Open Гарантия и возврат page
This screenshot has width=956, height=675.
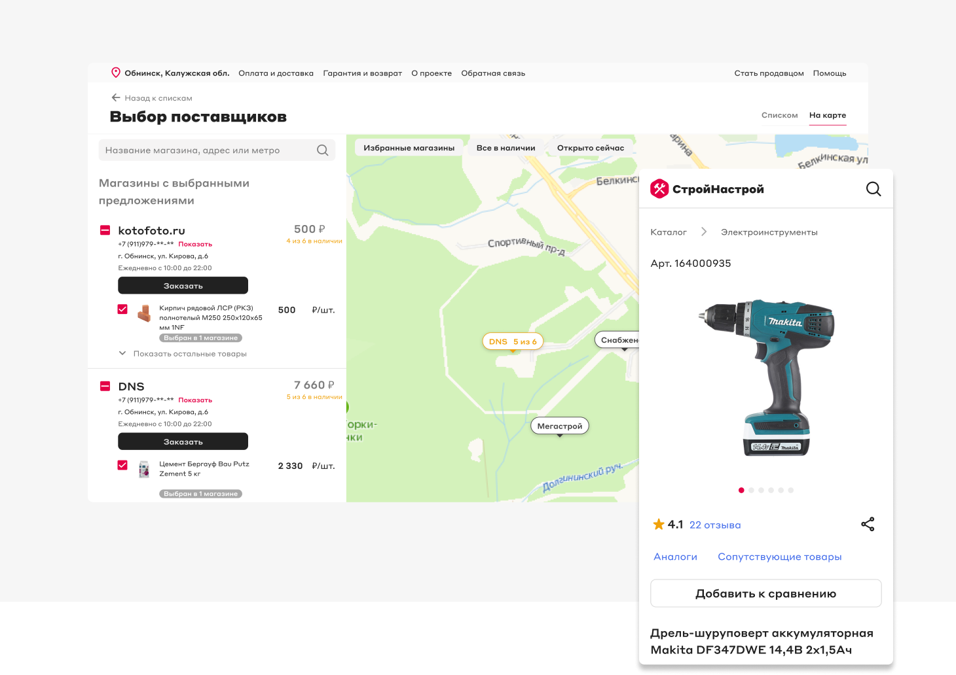click(x=362, y=73)
